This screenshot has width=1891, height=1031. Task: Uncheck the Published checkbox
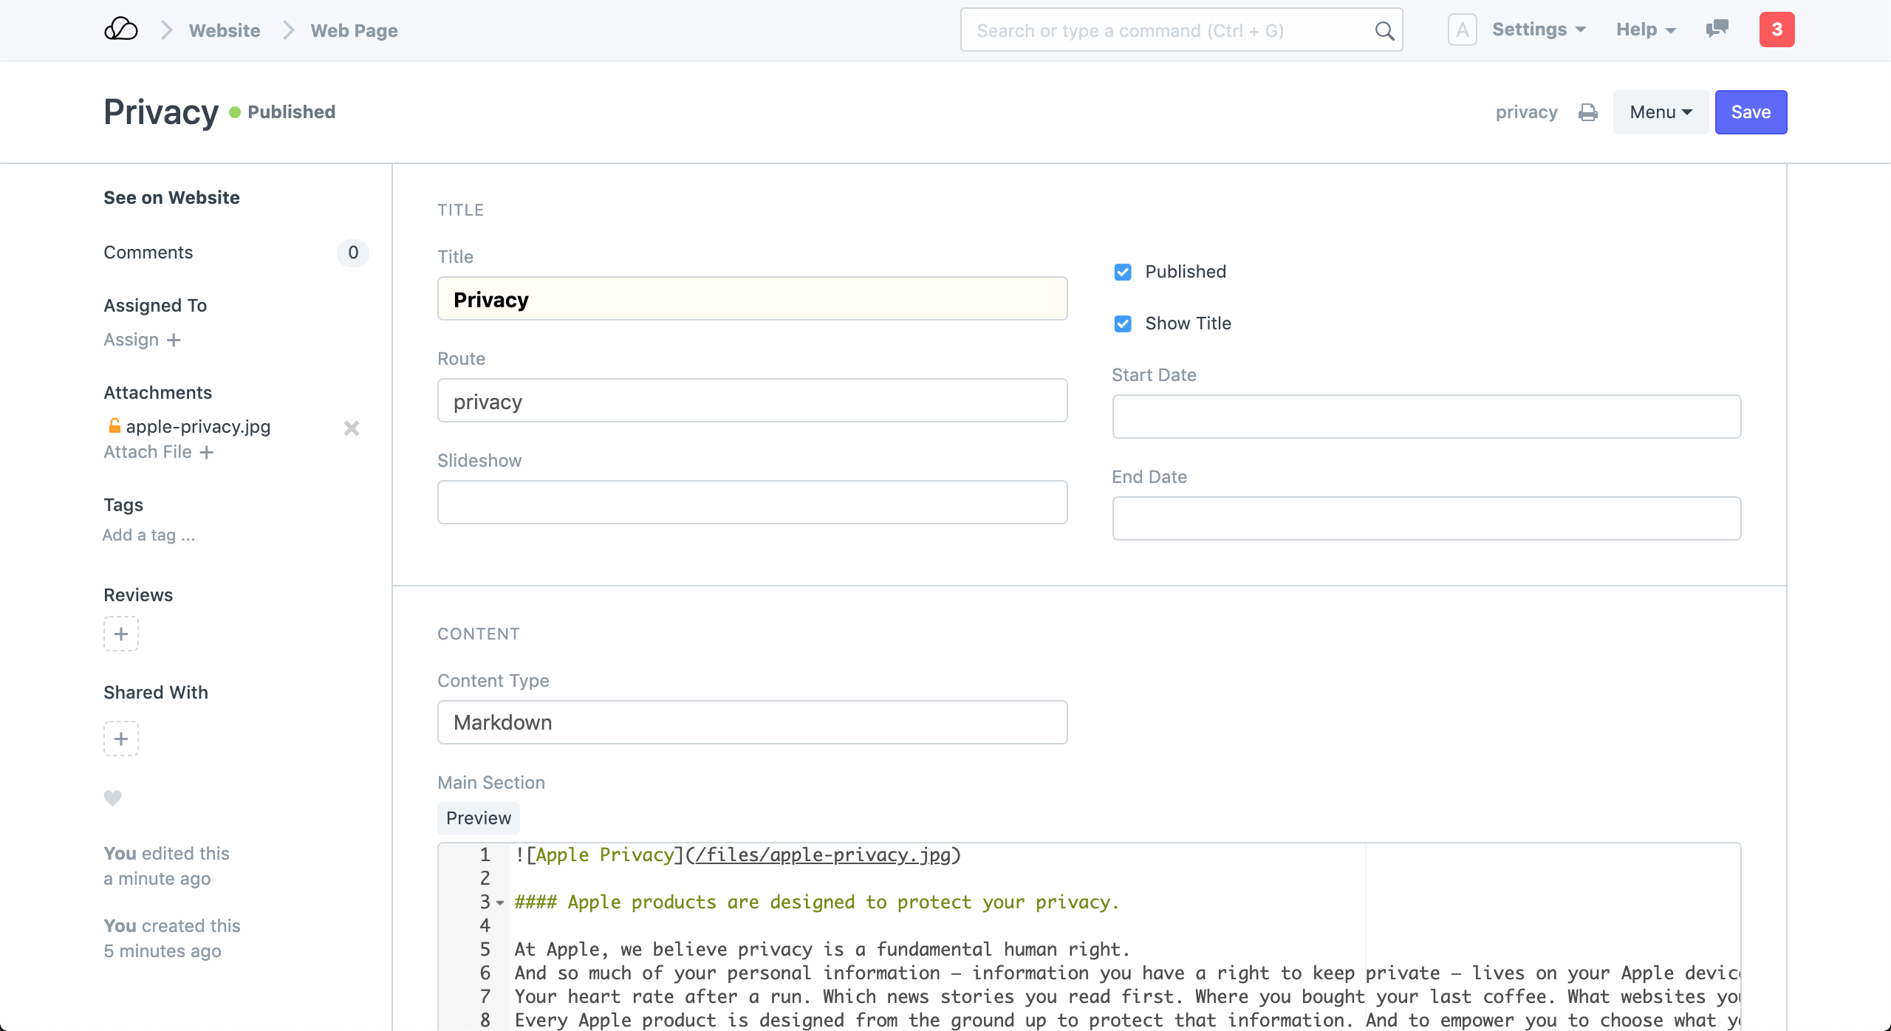point(1123,273)
